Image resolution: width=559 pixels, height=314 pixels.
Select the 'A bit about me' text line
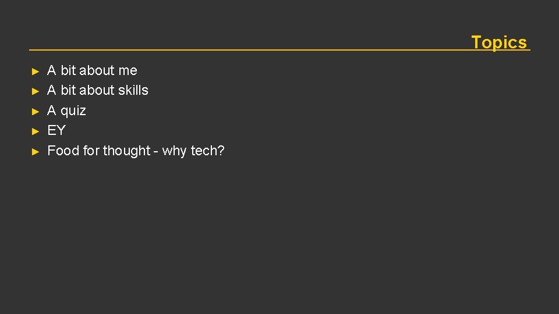[92, 70]
